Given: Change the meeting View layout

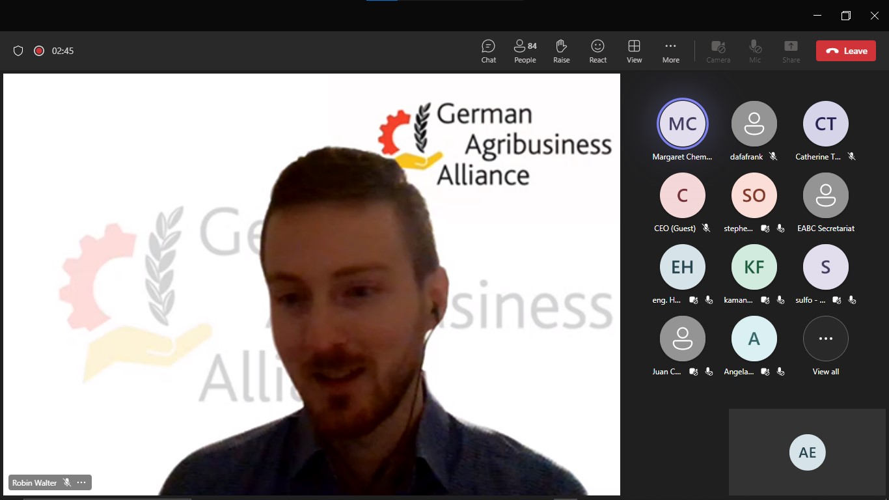Looking at the screenshot, I should coord(634,51).
